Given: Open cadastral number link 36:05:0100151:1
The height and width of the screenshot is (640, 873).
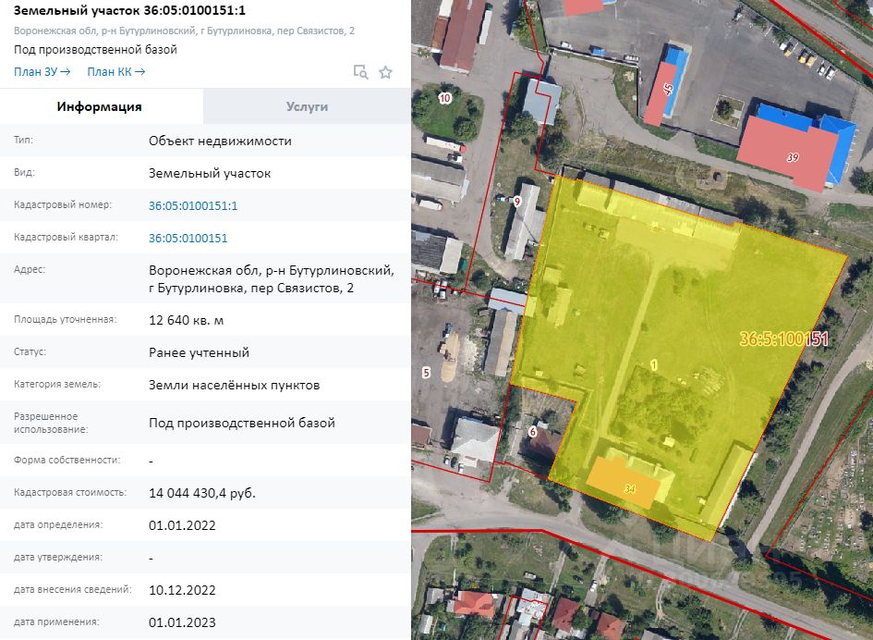Looking at the screenshot, I should pyautogui.click(x=193, y=205).
